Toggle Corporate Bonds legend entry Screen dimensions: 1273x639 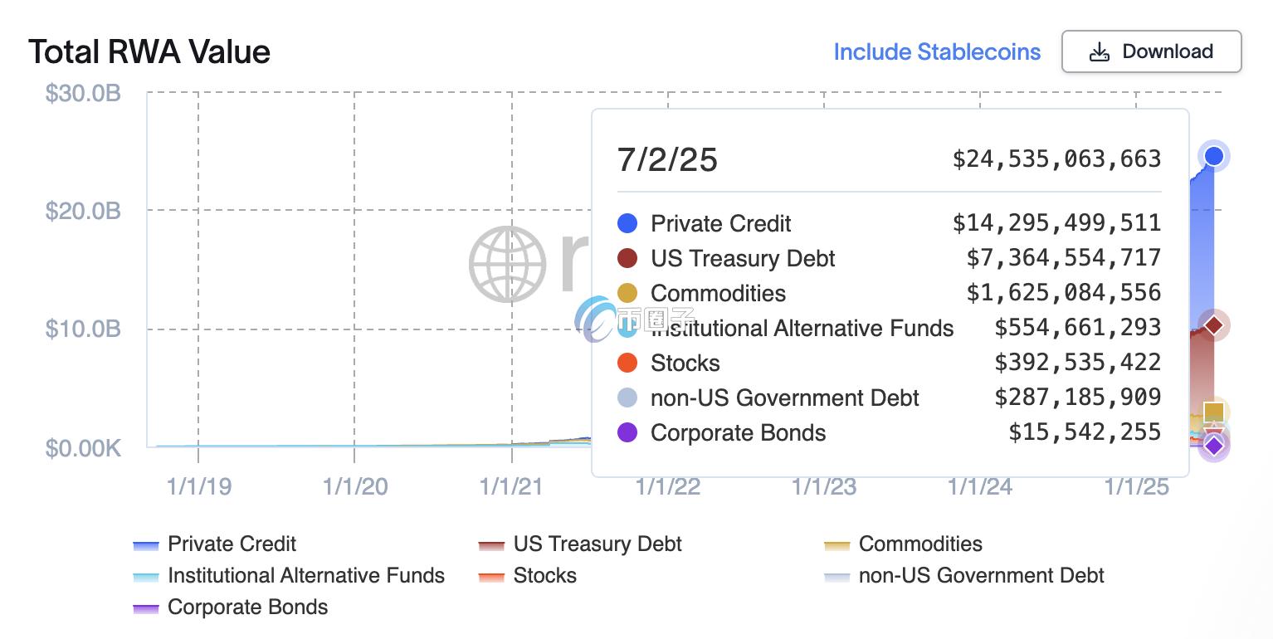pos(231,607)
